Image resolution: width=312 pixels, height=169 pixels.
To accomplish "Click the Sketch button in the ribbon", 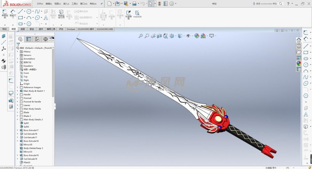I will pos(5,14).
